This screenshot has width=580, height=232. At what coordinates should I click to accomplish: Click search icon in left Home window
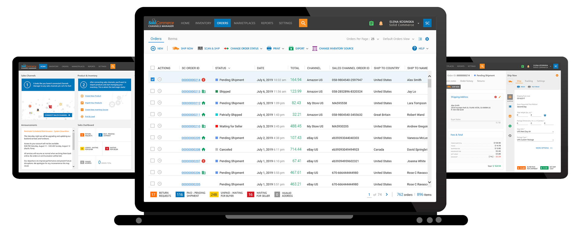click(113, 66)
